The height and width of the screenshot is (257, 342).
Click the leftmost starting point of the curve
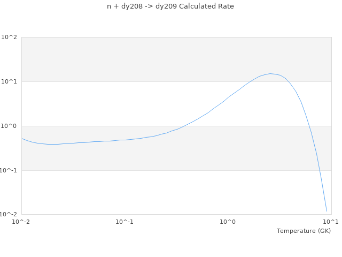pyautogui.click(x=22, y=138)
